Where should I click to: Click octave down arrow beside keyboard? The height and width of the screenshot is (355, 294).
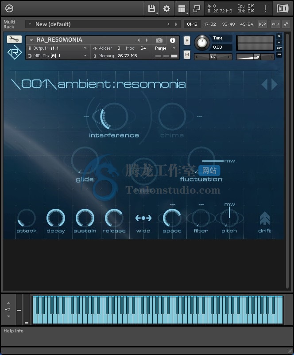coord(8,316)
